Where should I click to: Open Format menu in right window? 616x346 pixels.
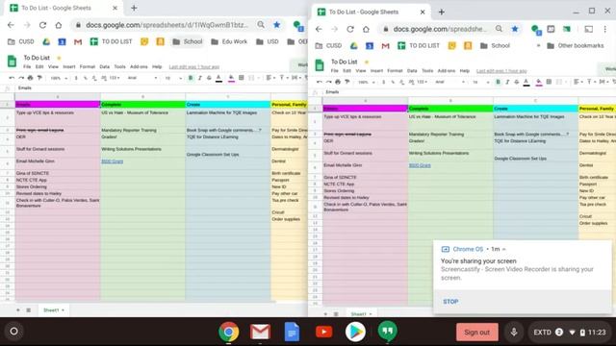395,71
